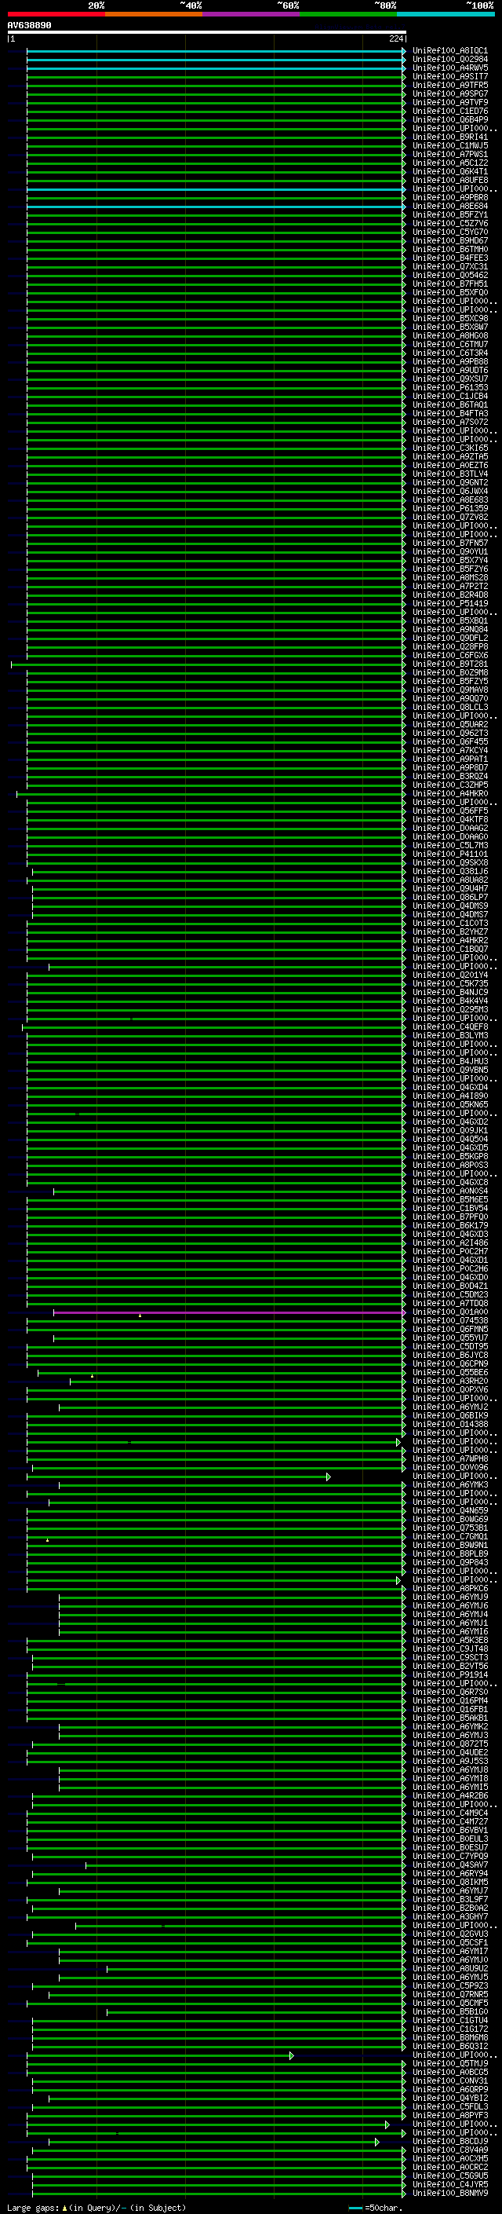Select the UniRef100_A6YMK3 label
The width and height of the screenshot is (502, 2214).
tap(449, 1485)
